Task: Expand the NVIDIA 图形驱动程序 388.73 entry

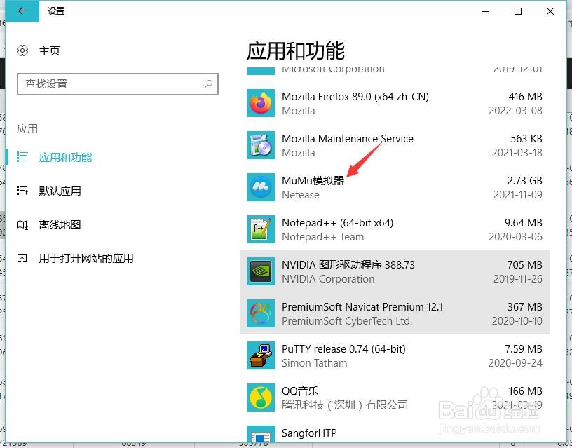Action: click(386, 271)
